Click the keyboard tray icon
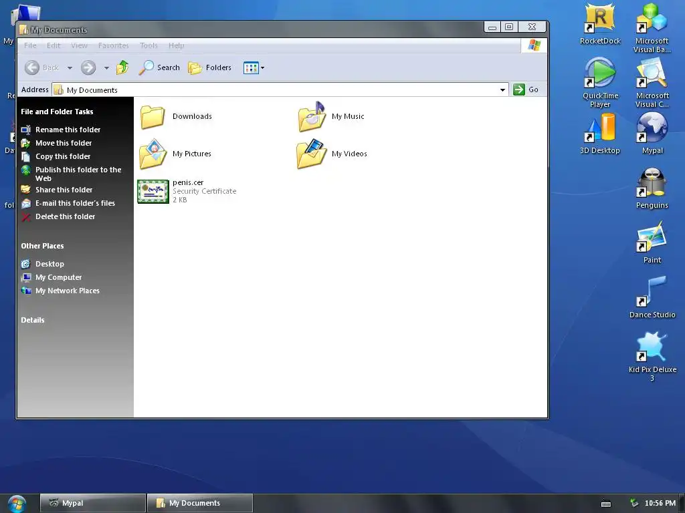Image resolution: width=685 pixels, height=513 pixels. (606, 504)
